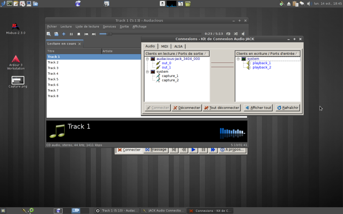This screenshot has width=343, height=214.
Task: Select Track 2 in playlist
Action: point(94,62)
